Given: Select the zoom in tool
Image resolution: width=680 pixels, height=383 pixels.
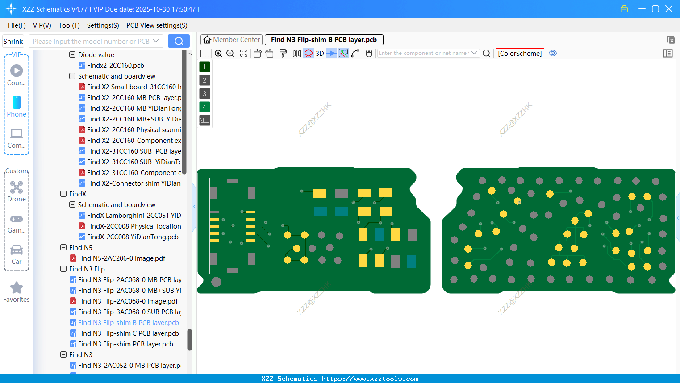Looking at the screenshot, I should [219, 53].
